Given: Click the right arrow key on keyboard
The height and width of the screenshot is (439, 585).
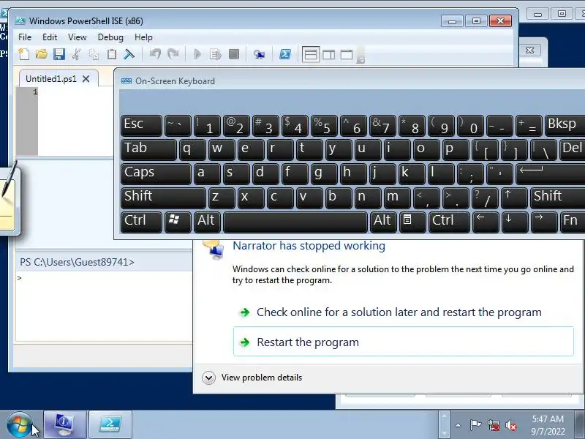Looking at the screenshot, I should tap(544, 222).
